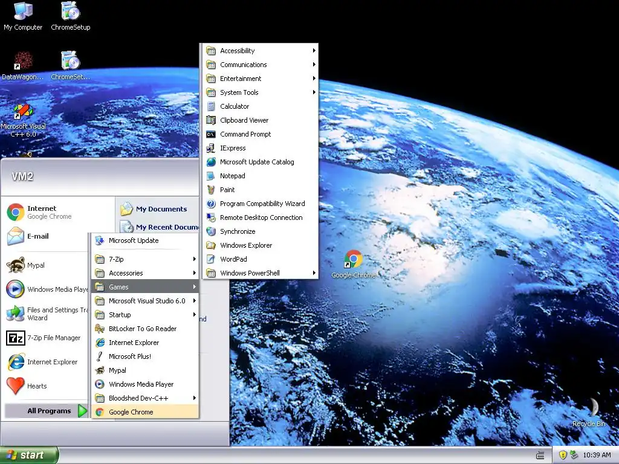Viewport: 619px width, 464px height.
Task: Click the security shield tray icon
Action: coord(563,455)
